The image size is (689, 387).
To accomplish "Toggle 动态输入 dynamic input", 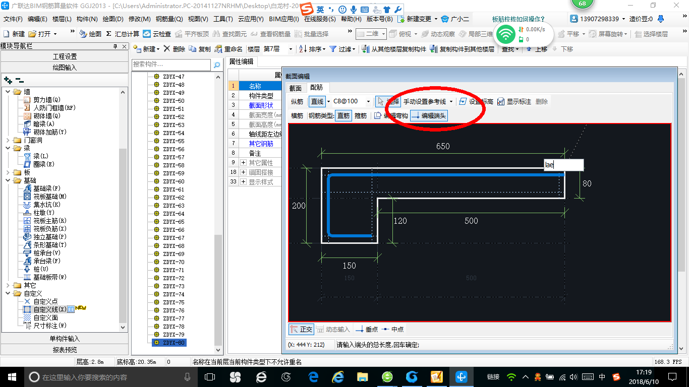I will coord(333,329).
